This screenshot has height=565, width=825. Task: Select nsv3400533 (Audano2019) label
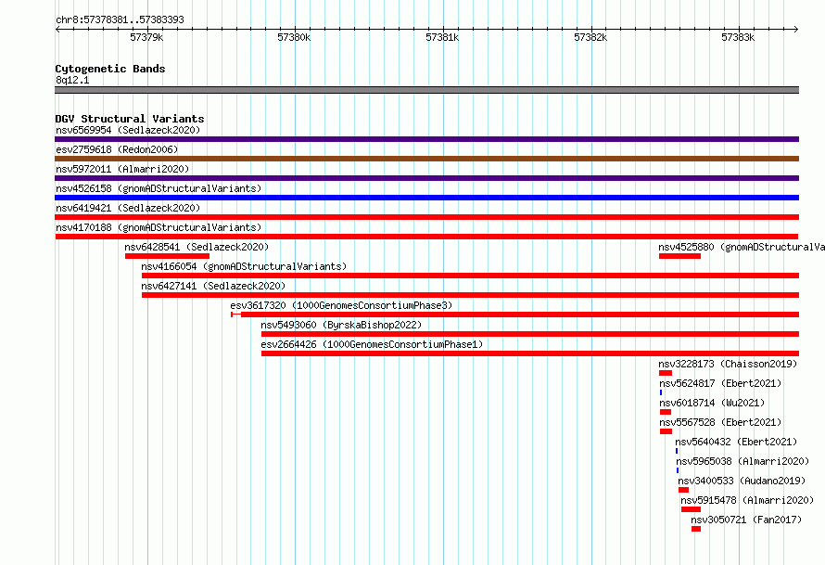click(742, 481)
